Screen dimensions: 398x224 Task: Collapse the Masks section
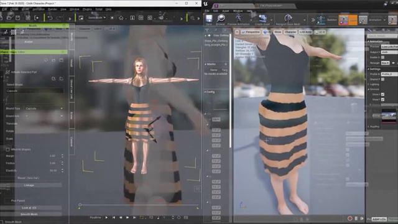(x=205, y=64)
